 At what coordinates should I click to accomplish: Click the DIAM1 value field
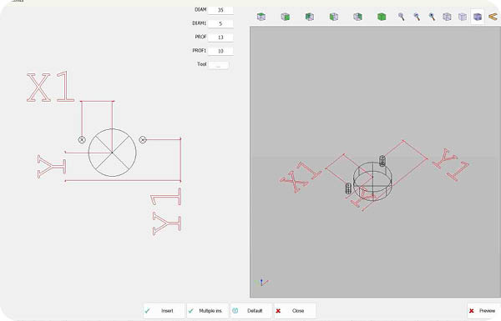(x=220, y=23)
